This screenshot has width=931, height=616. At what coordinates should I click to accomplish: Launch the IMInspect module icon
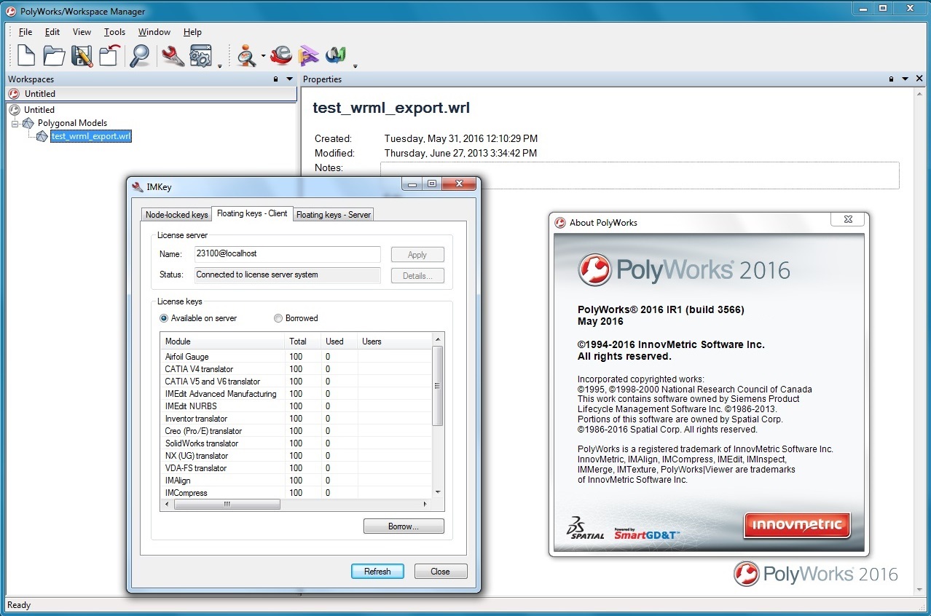[247, 56]
